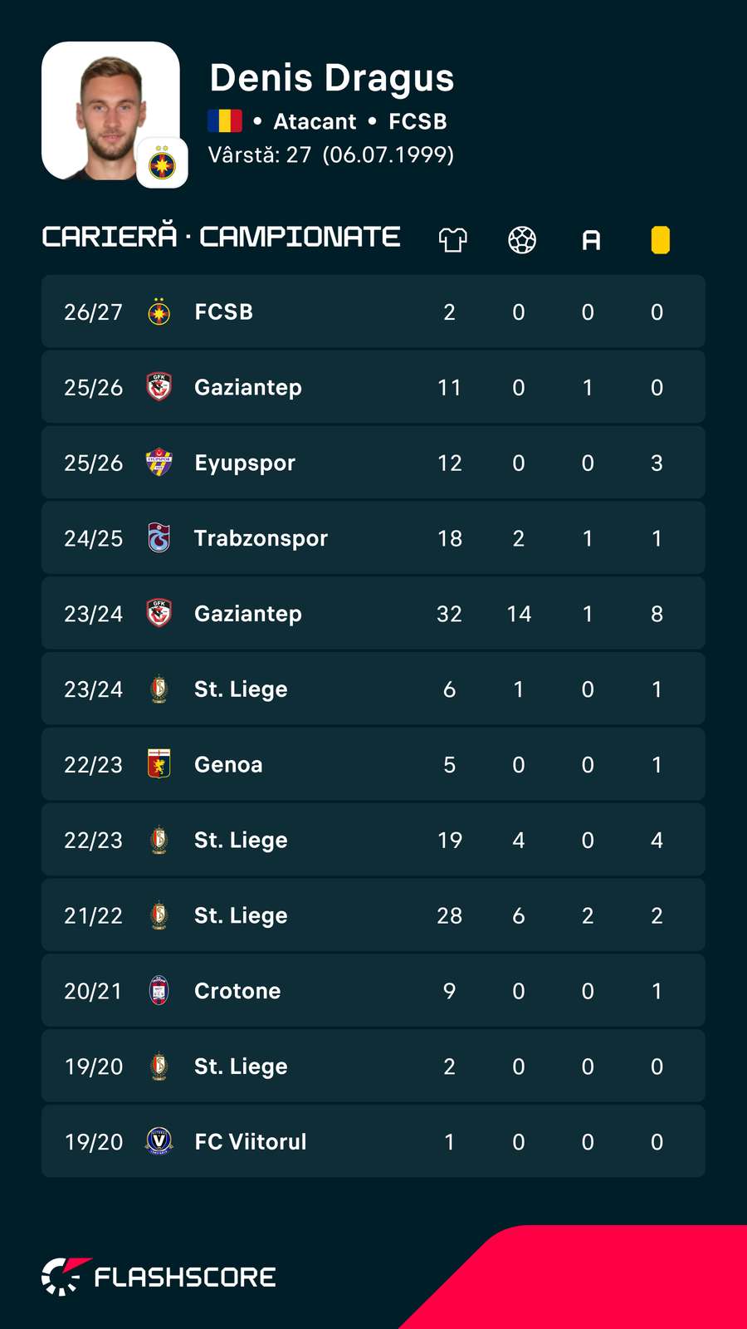Click the Crotone club crest
This screenshot has width=747, height=1329.
159,990
